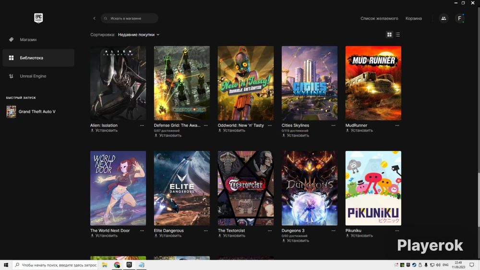Go back with the arrow button

[94, 18]
